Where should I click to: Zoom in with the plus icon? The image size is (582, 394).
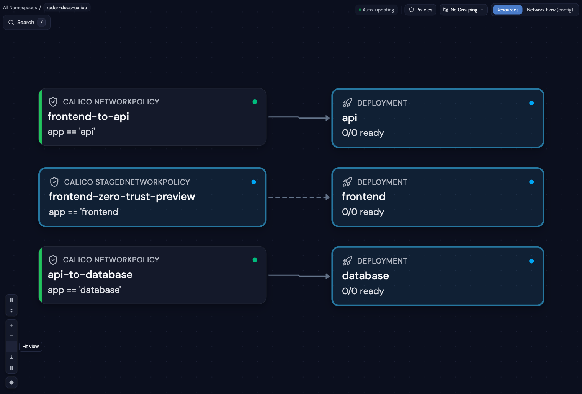[11, 325]
